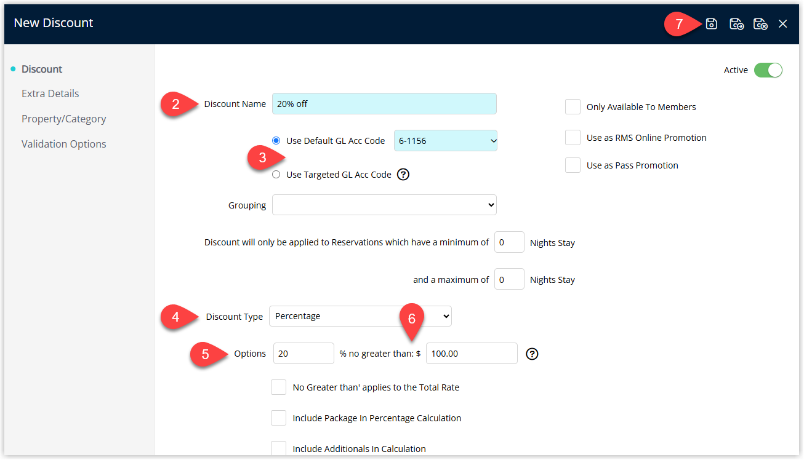Open the GL account code 6-1156 dropdown

click(446, 141)
